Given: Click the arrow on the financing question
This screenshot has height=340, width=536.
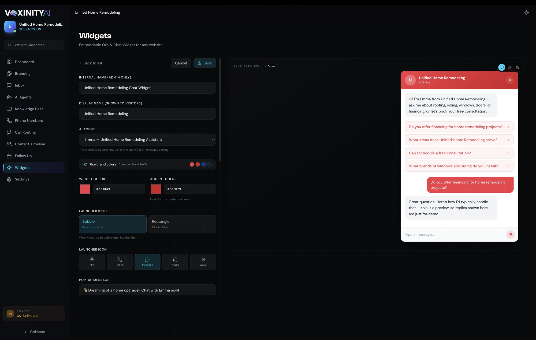Looking at the screenshot, I should click(508, 127).
